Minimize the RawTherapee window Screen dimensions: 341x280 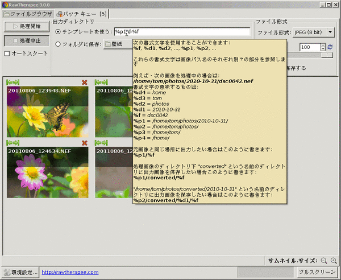[323, 5]
